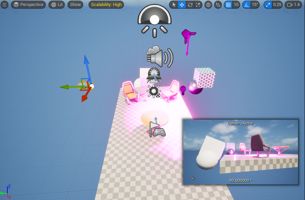305x200 pixels.
Task: Click the Scalability: High warning button
Action: click(106, 5)
